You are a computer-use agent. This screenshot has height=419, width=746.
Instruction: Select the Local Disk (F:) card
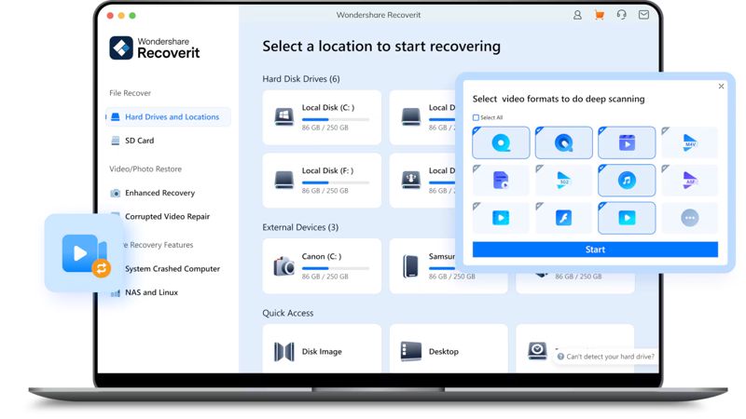coord(322,181)
